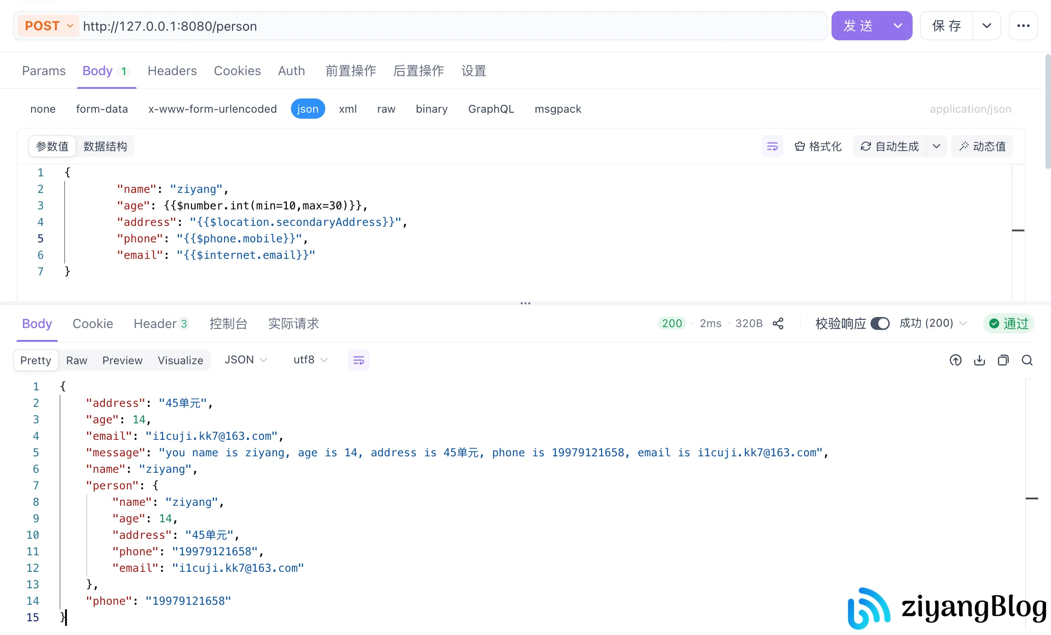Open search in the response body
The width and height of the screenshot is (1051, 635).
(1027, 361)
